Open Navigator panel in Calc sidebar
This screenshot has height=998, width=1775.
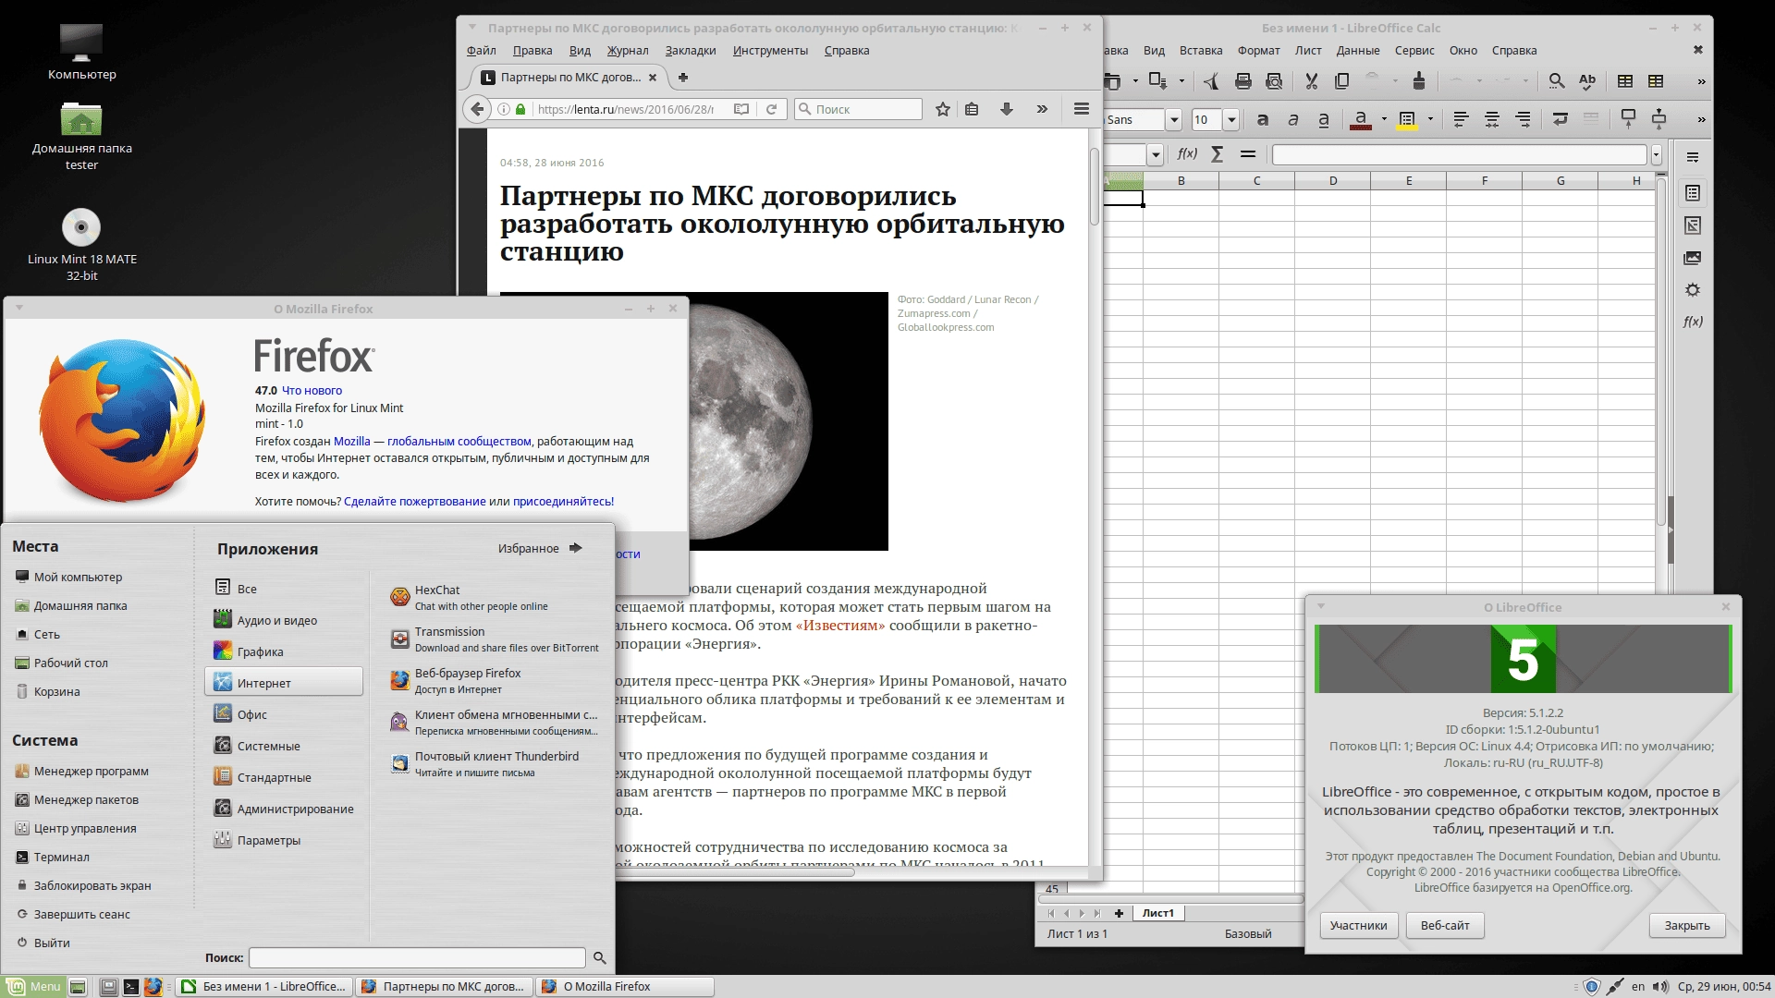(x=1693, y=290)
